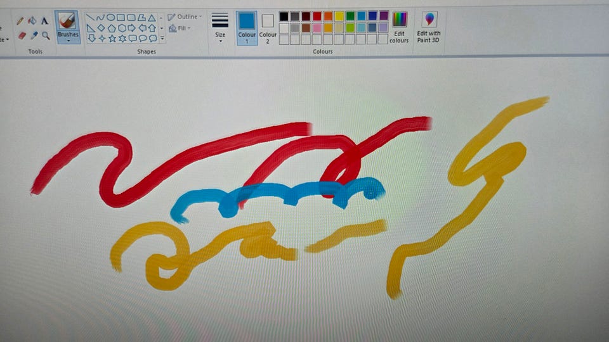Pick the Oval callout shape
609x342 pixels.
click(143, 38)
